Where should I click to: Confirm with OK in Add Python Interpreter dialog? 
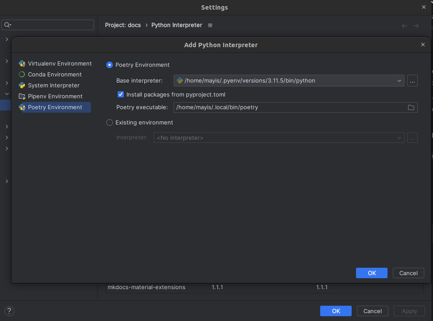point(371,273)
